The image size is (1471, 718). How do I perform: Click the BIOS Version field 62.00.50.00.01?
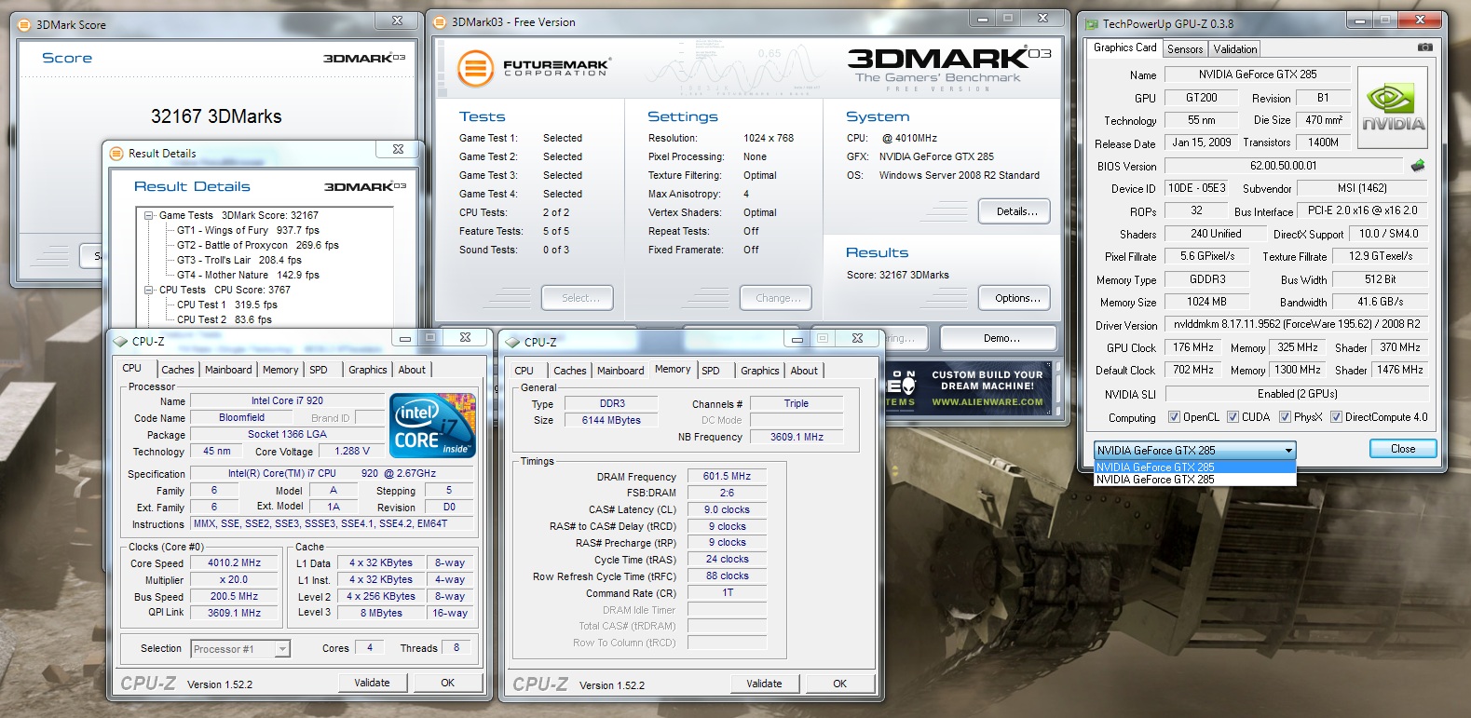[x=1283, y=166]
